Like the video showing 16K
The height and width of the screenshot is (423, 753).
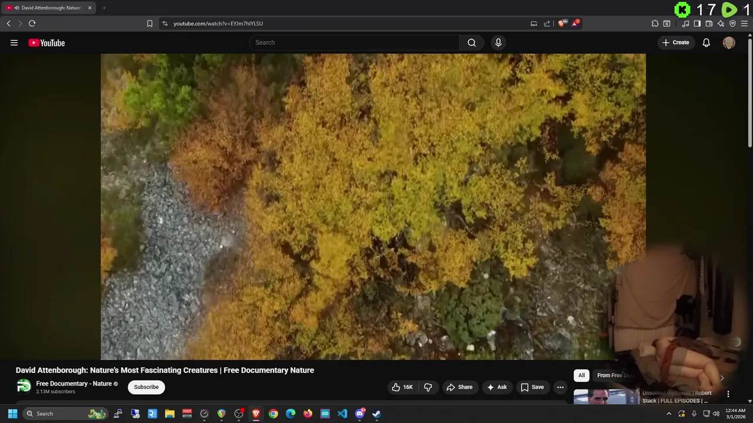tap(403, 387)
